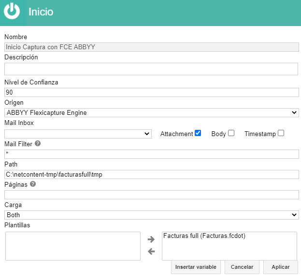The width and height of the screenshot is (301, 277).
Task: Select Facturas full (Facturas.fcdot) template
Action: [x=204, y=235]
